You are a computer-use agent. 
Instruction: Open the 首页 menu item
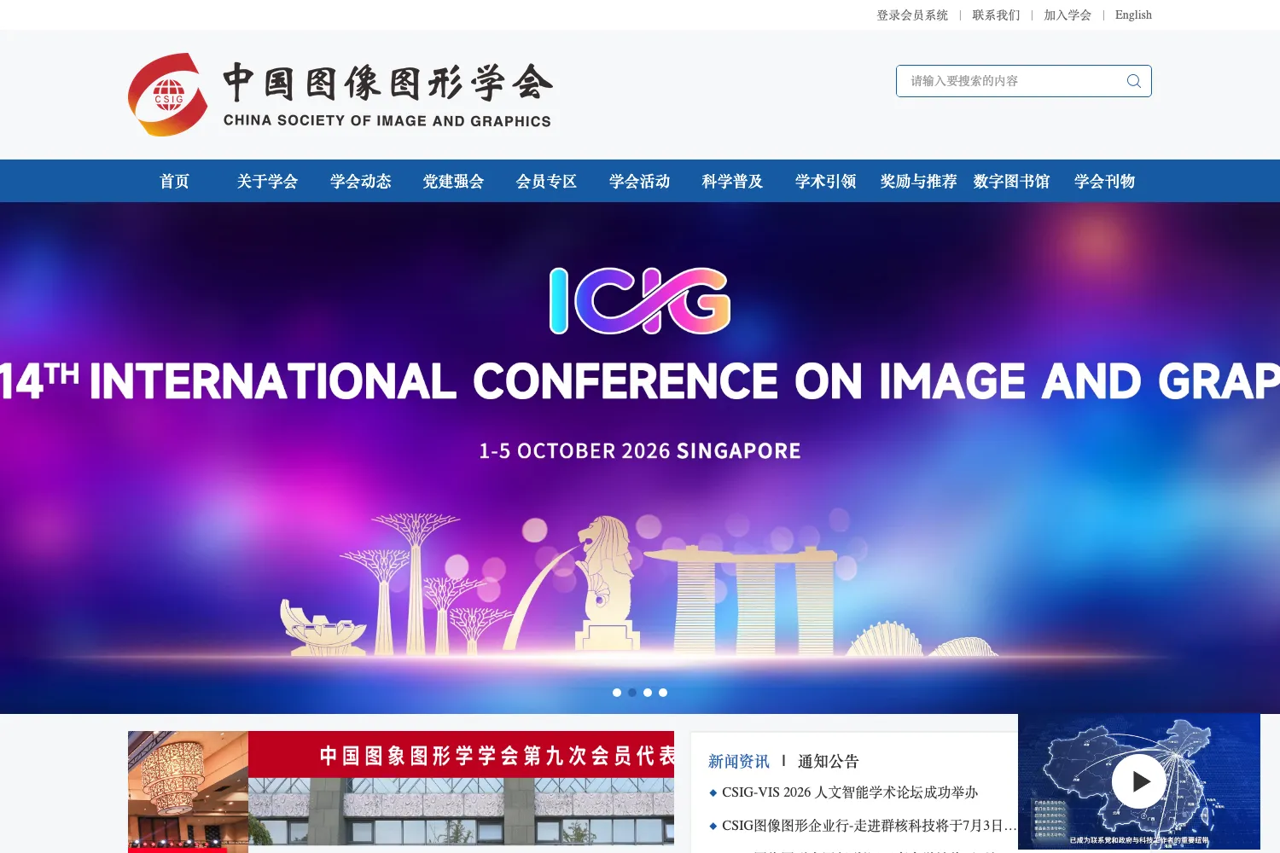[x=174, y=181]
